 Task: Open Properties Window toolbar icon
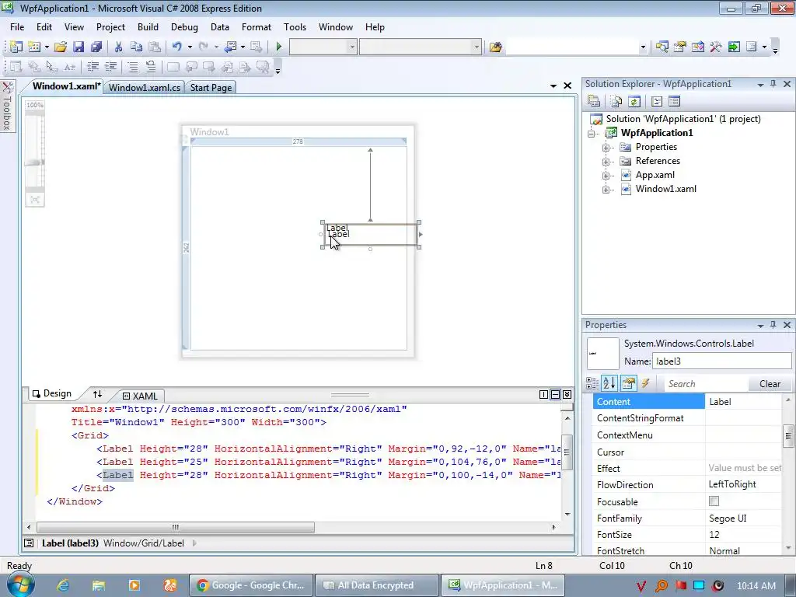[679, 47]
